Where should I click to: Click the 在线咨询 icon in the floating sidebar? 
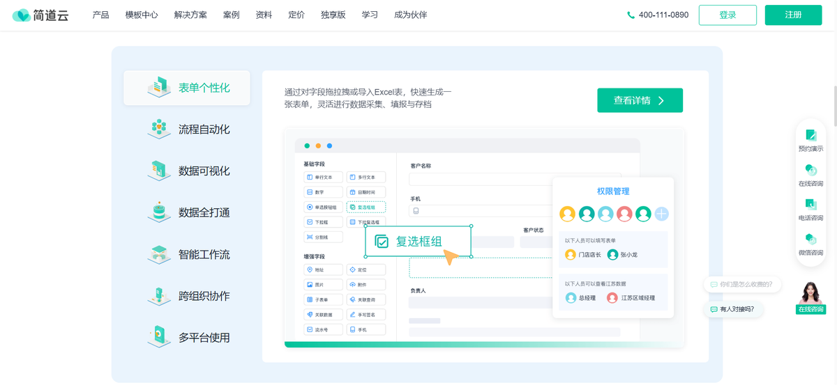pyautogui.click(x=810, y=171)
